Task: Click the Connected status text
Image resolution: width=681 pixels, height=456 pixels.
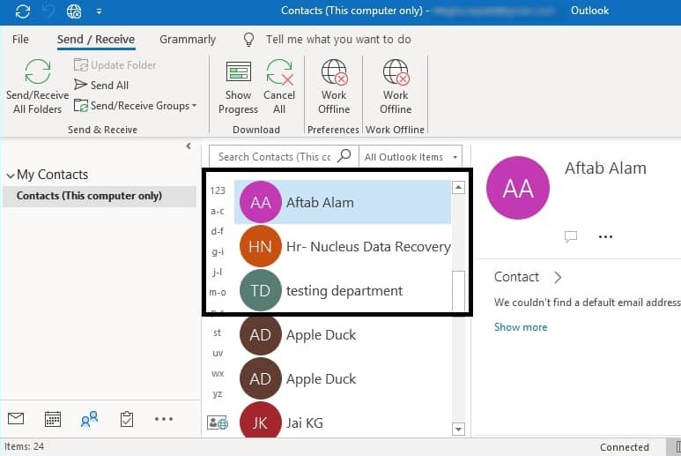Action: pyautogui.click(x=624, y=447)
